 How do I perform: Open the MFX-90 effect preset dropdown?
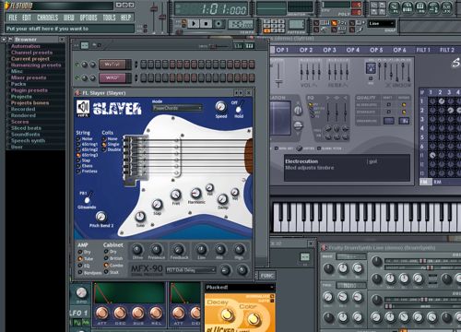click(x=191, y=270)
